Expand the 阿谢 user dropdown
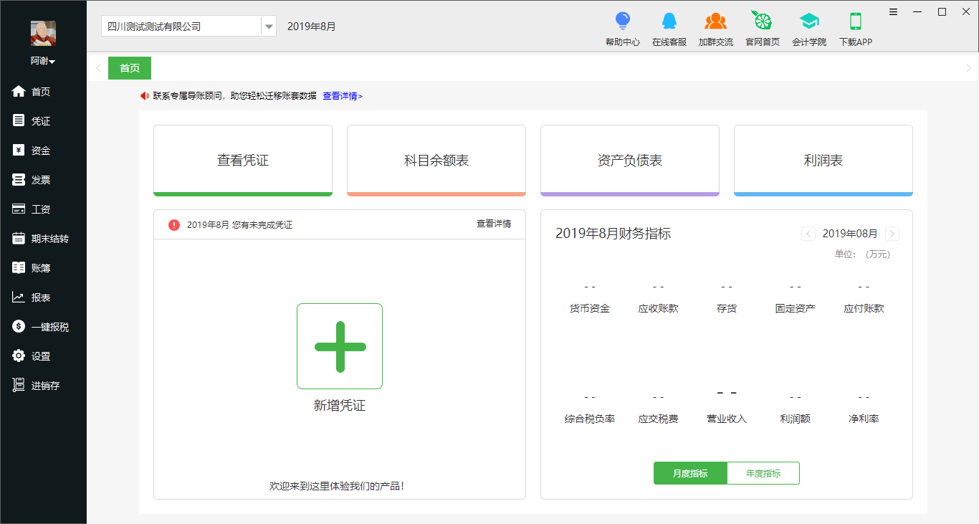The width and height of the screenshot is (979, 524). (x=43, y=61)
